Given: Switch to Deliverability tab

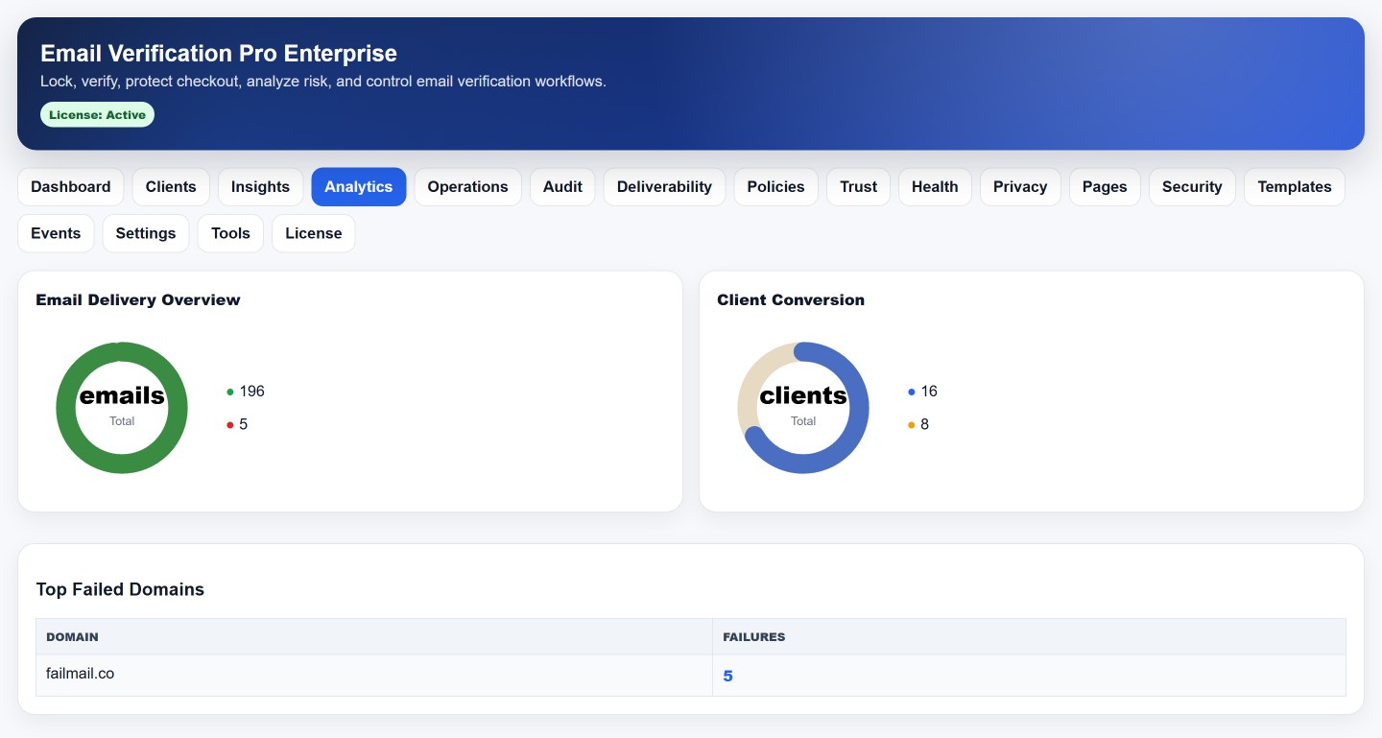Looking at the screenshot, I should tap(664, 187).
